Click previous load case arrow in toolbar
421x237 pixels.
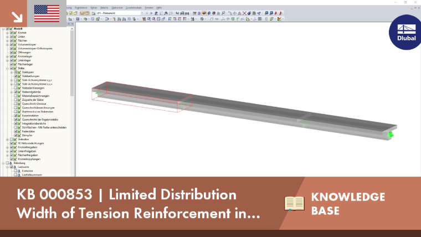point(147,13)
